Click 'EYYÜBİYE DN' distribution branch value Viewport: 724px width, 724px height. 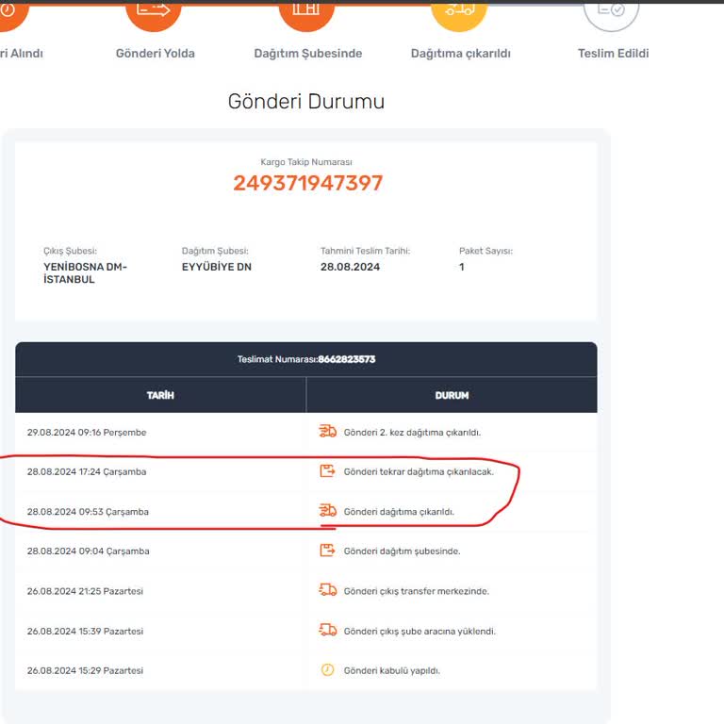217,267
